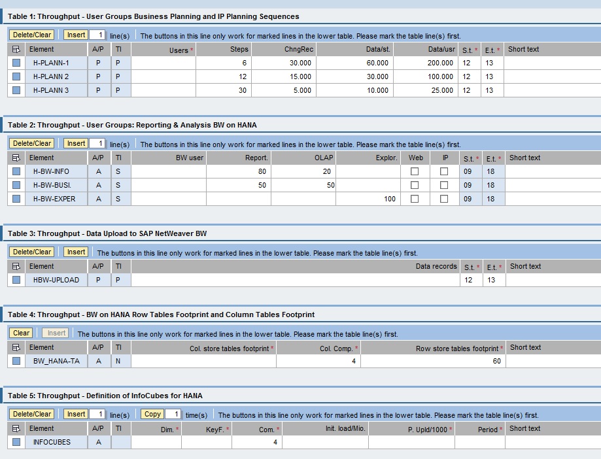Click the select-all rows icon in Table 5 header

coord(16,428)
